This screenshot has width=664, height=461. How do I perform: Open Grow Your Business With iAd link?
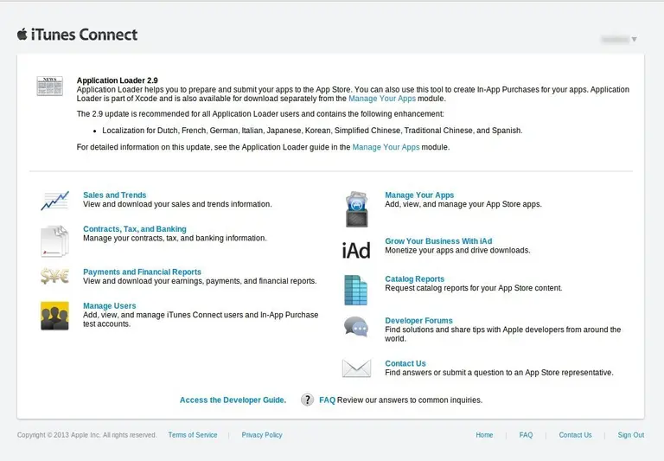click(x=438, y=240)
